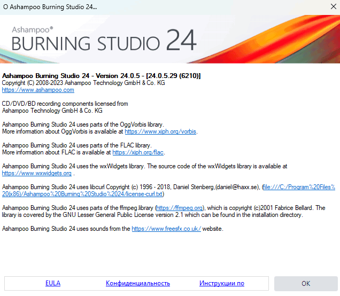Open the Конфиденциальность link
The image size is (340, 296).
pos(138,283)
